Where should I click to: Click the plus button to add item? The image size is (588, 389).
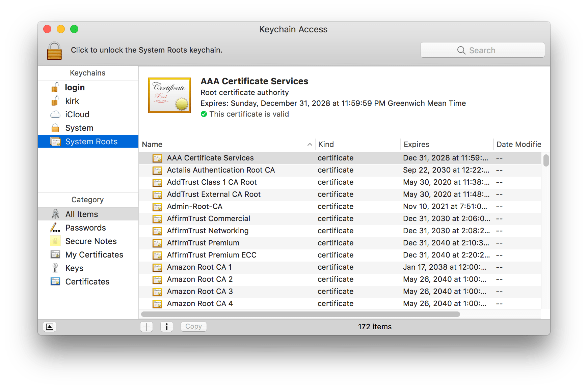[x=146, y=327]
